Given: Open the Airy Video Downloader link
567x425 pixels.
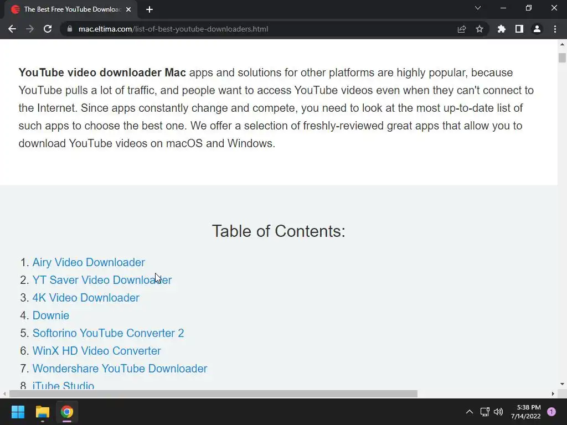Looking at the screenshot, I should [89, 262].
